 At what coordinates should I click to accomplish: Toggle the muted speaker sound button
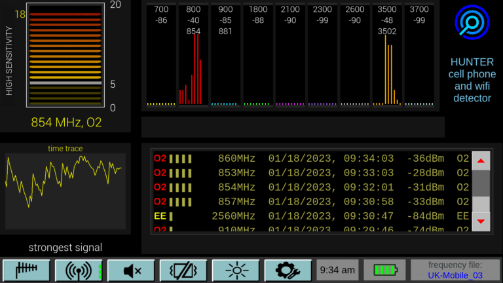(x=131, y=271)
